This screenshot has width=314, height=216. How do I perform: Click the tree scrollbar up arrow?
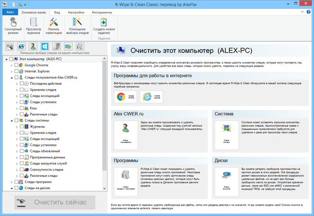(x=105, y=58)
